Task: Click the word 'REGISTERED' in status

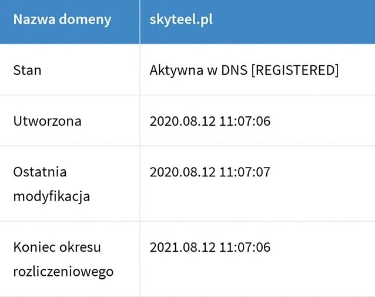Action: pyautogui.click(x=295, y=71)
